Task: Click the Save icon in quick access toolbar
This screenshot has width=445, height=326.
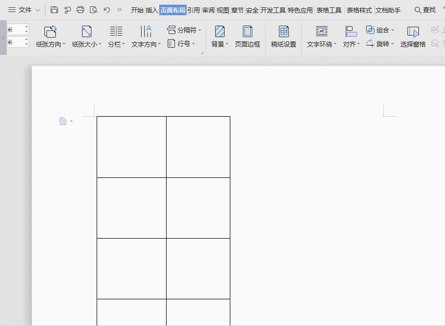Action: click(54, 9)
